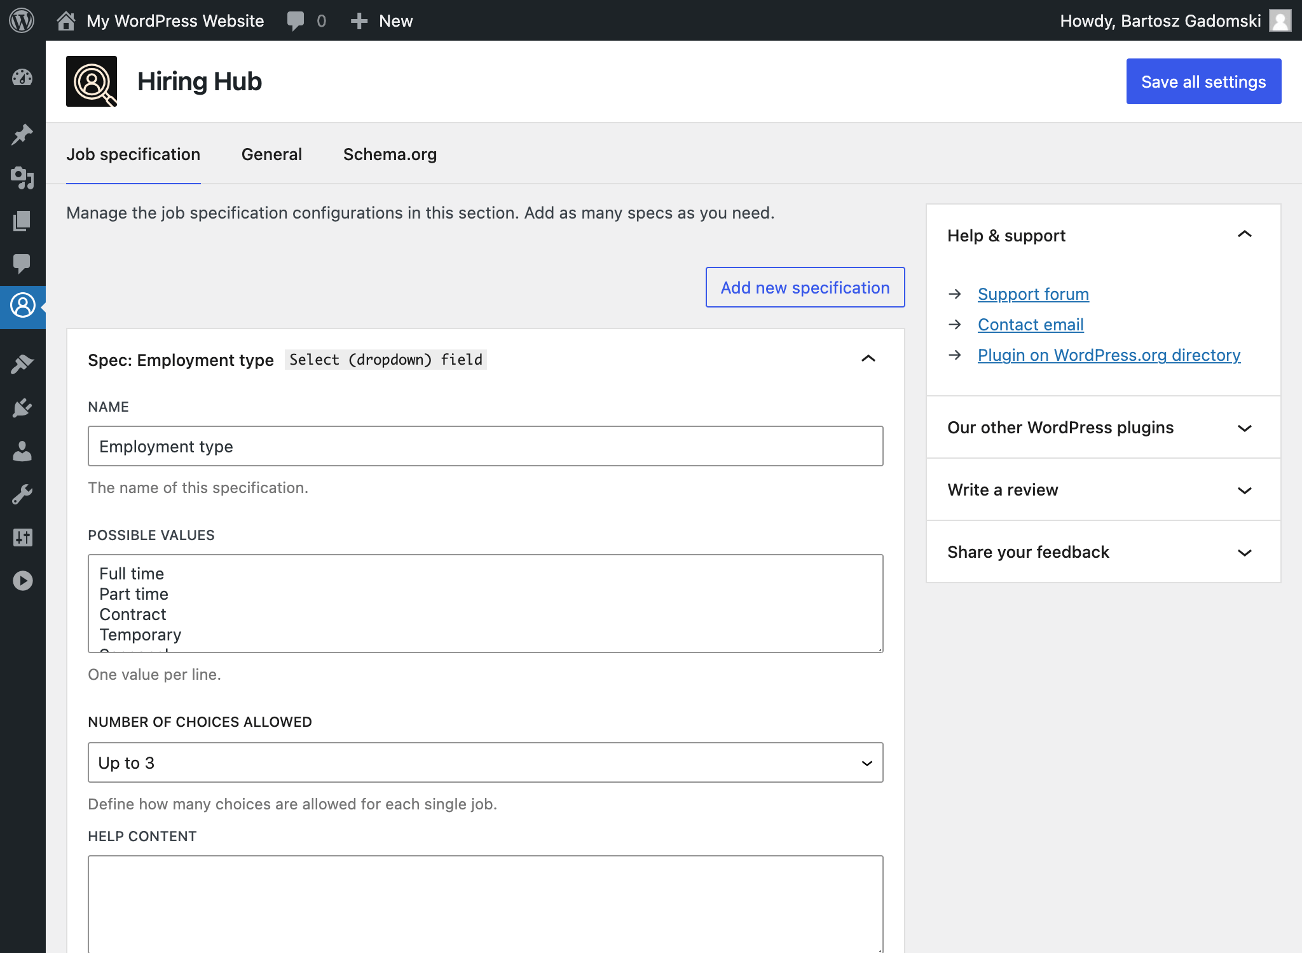The width and height of the screenshot is (1302, 953).
Task: Expand the Share your feedback panel
Action: coord(1245,553)
